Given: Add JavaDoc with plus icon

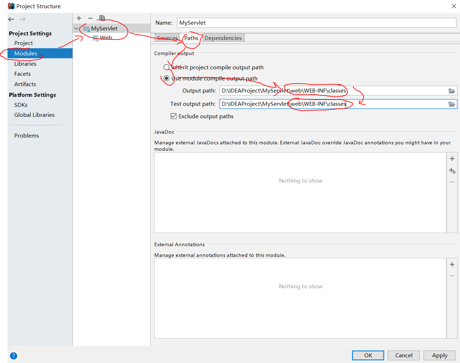Looking at the screenshot, I should [452, 159].
